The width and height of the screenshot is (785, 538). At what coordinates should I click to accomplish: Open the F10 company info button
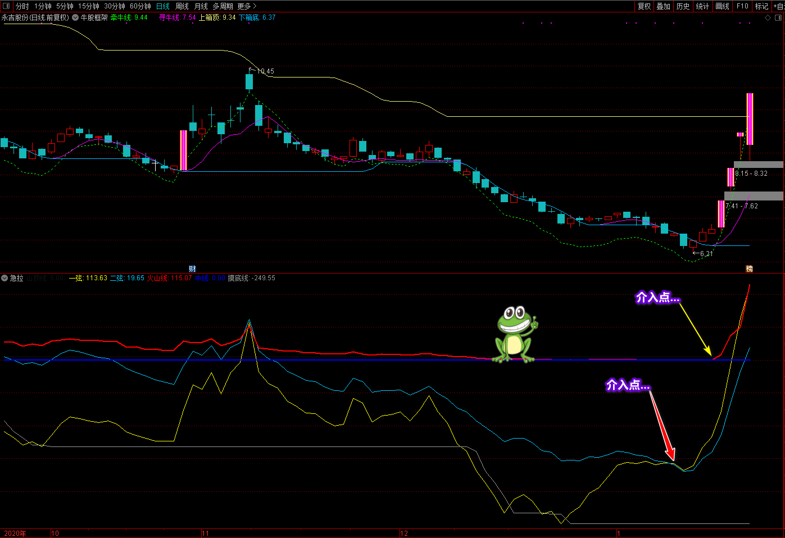742,6
